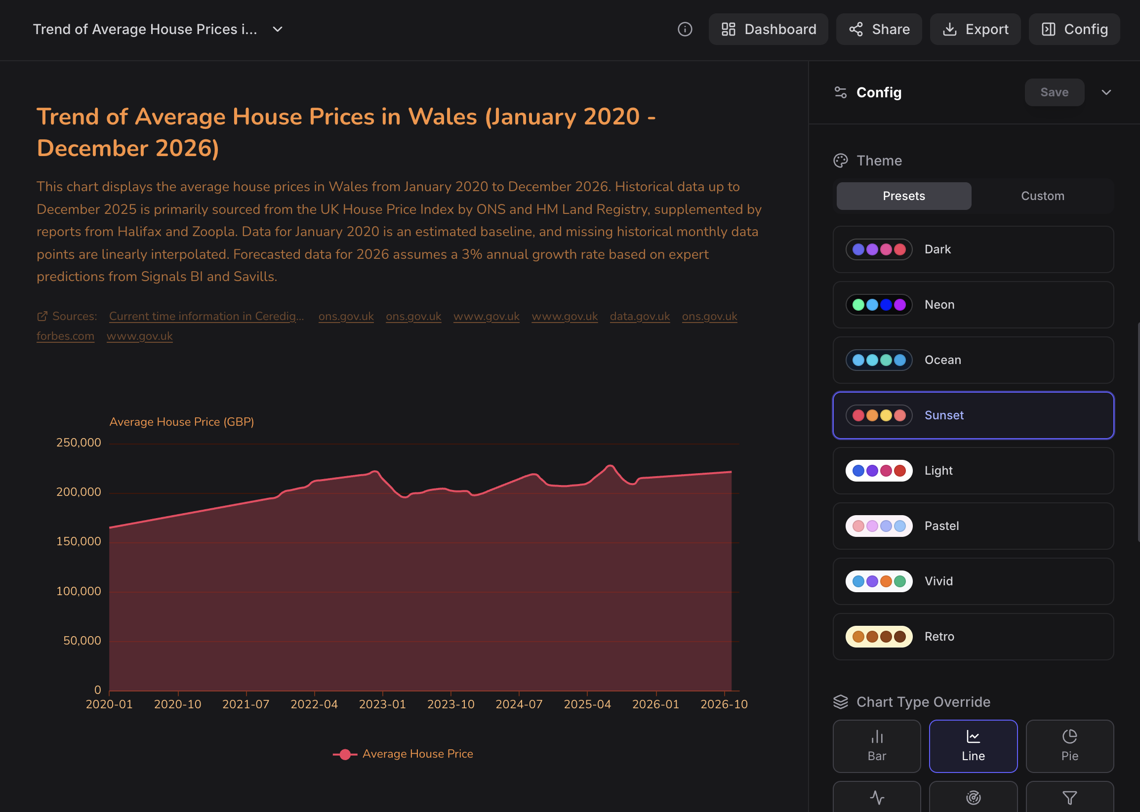Viewport: 1140px width, 812px height.
Task: Toggle the Config panel from header
Action: point(1073,30)
